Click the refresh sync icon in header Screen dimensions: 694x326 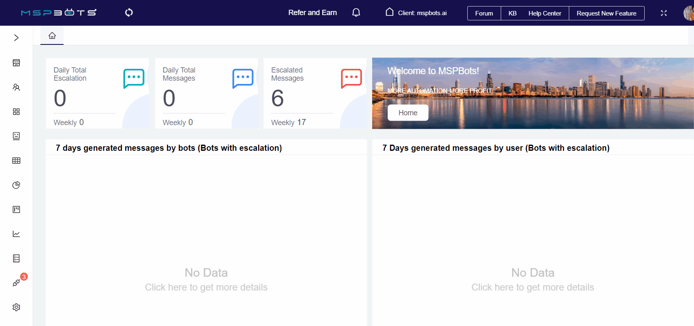coord(129,13)
